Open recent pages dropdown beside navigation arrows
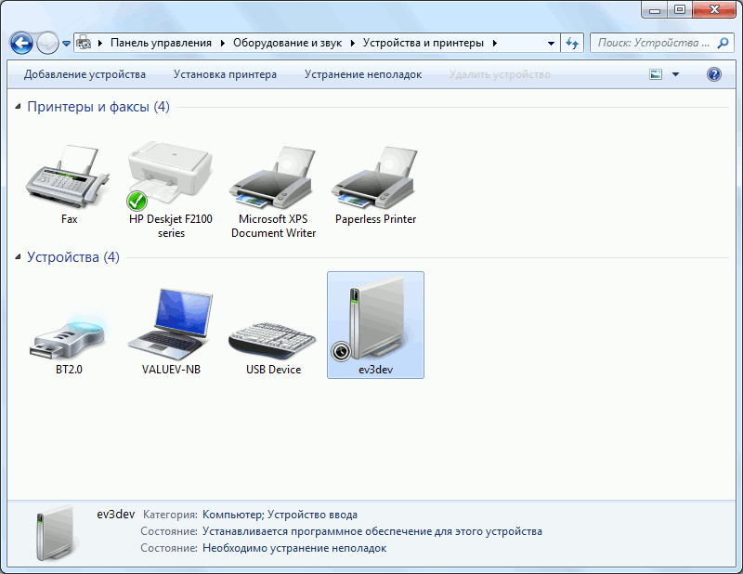The height and width of the screenshot is (574, 743). [66, 44]
